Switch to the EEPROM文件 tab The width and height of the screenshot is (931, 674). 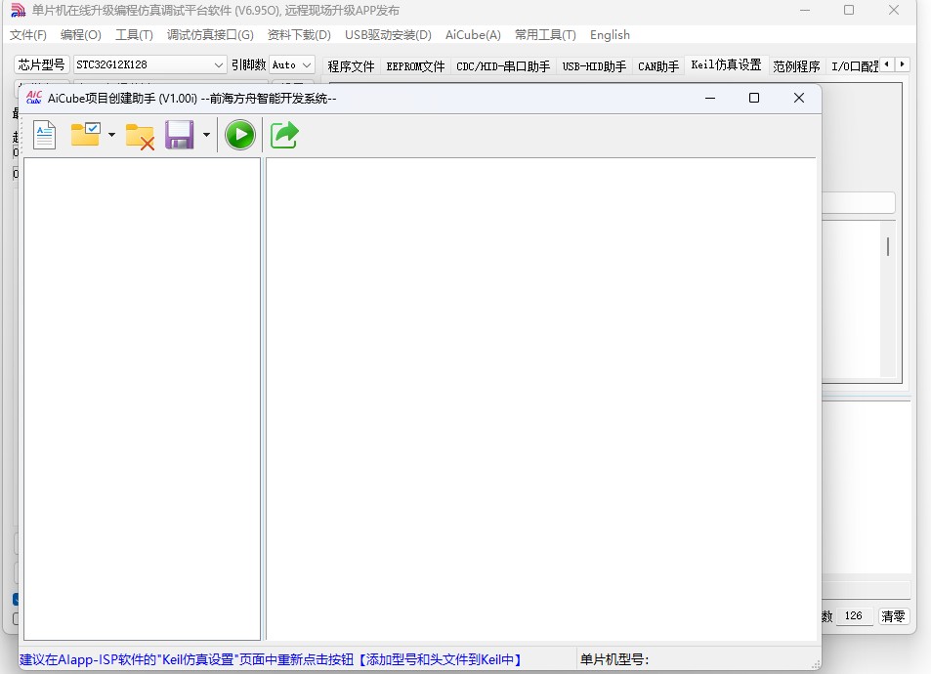[x=415, y=65]
